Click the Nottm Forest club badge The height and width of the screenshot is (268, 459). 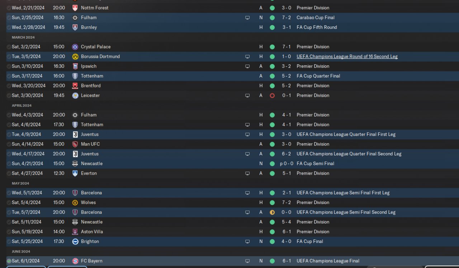[x=75, y=8]
